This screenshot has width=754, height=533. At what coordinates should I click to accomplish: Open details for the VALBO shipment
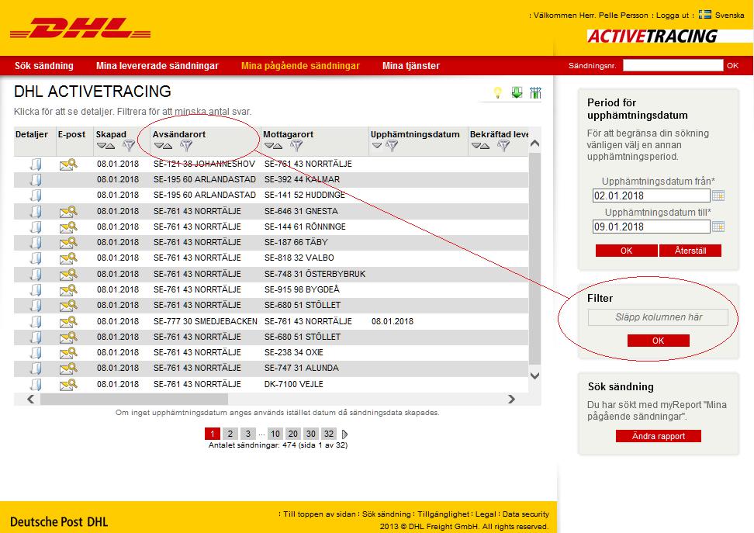(x=36, y=258)
